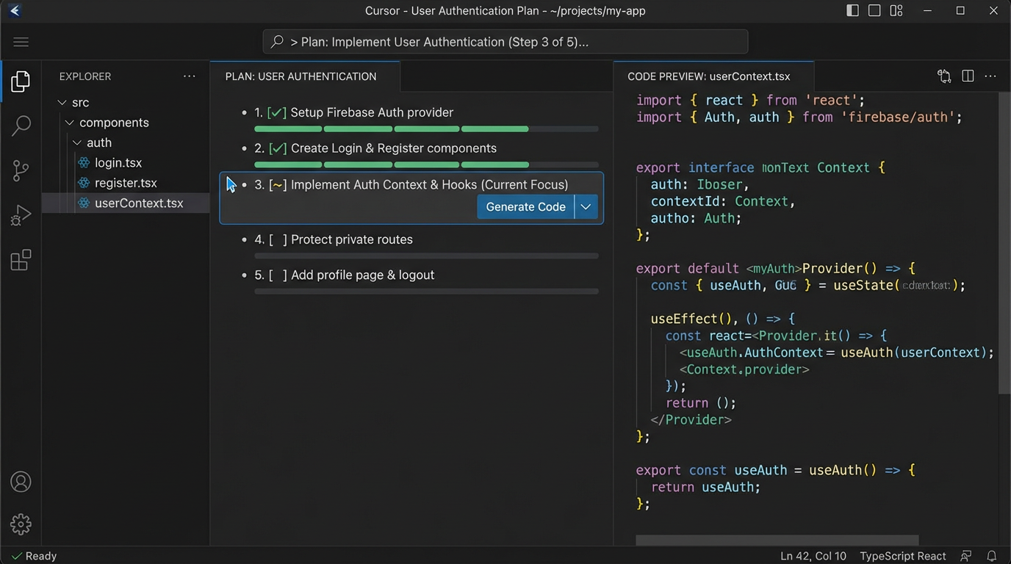Collapse the auth folder in Explorer
Viewport: 1011px width, 564px height.
[76, 142]
